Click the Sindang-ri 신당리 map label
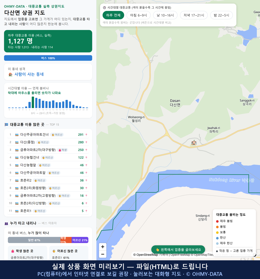Screen dimensions: 260x279 click(203, 218)
